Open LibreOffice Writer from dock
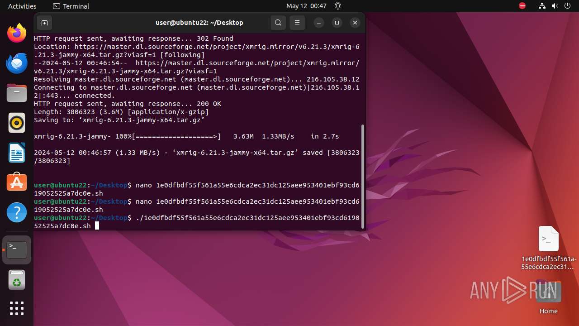The height and width of the screenshot is (326, 579). [x=17, y=153]
